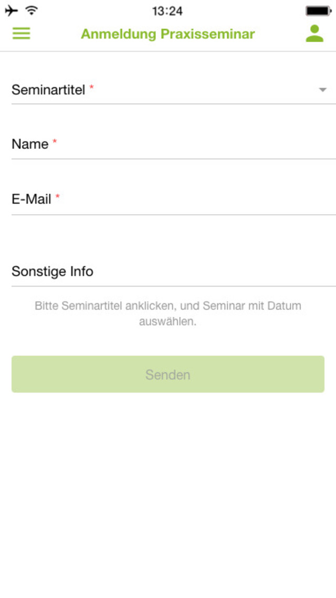Open the hamburger navigation menu

pyautogui.click(x=22, y=34)
